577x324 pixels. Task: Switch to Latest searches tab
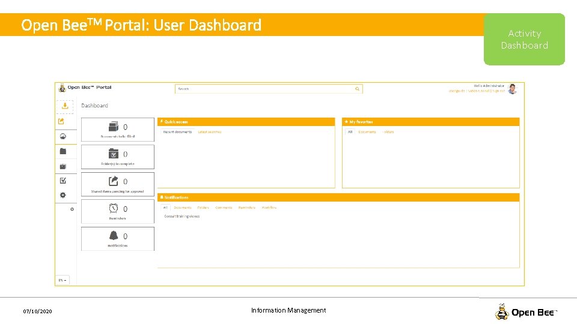click(210, 132)
